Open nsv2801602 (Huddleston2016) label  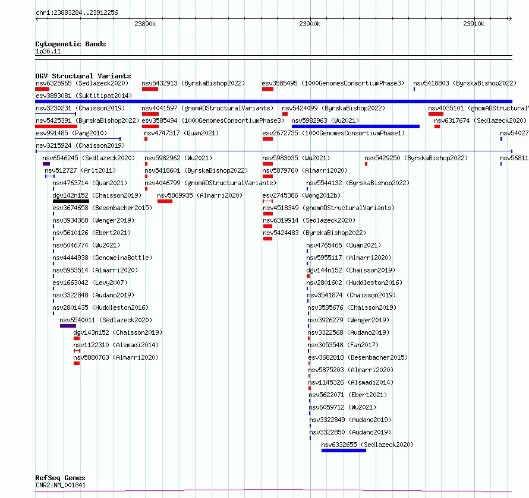(355, 283)
